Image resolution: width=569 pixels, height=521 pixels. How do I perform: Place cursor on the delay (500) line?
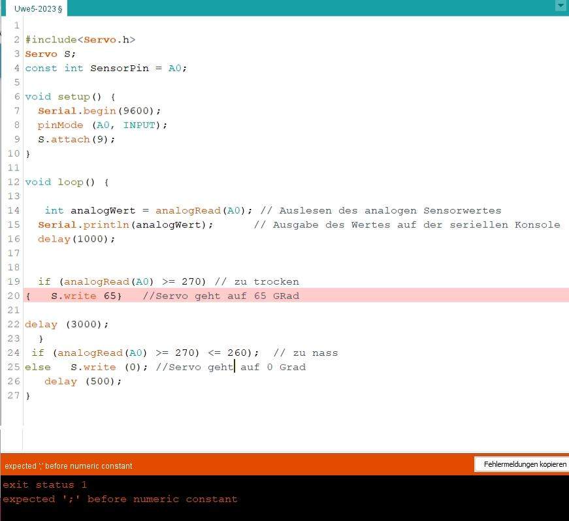tap(82, 381)
